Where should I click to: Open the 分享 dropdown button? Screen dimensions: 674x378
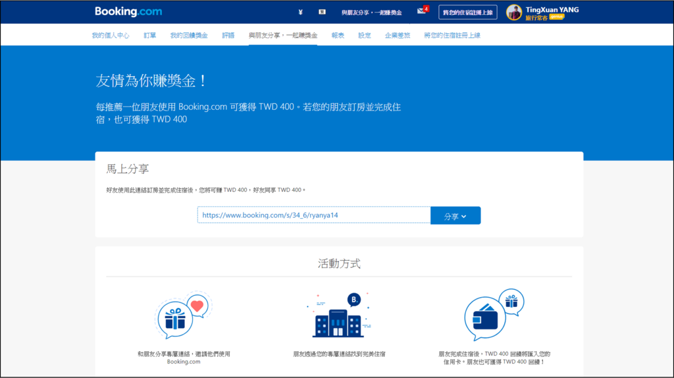tap(455, 216)
